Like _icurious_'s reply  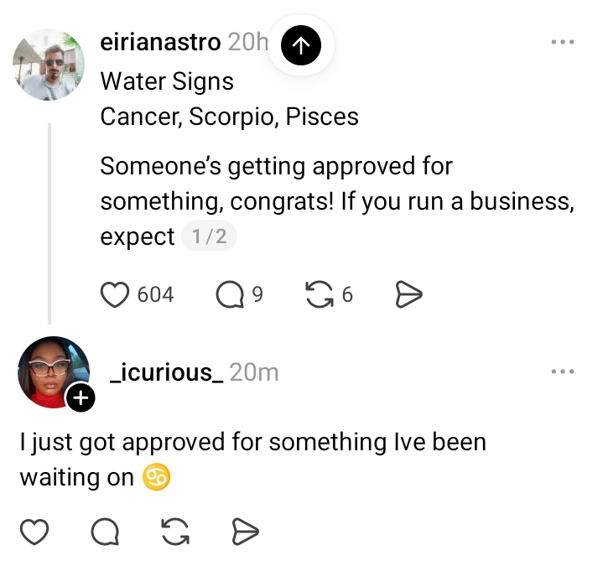[34, 531]
